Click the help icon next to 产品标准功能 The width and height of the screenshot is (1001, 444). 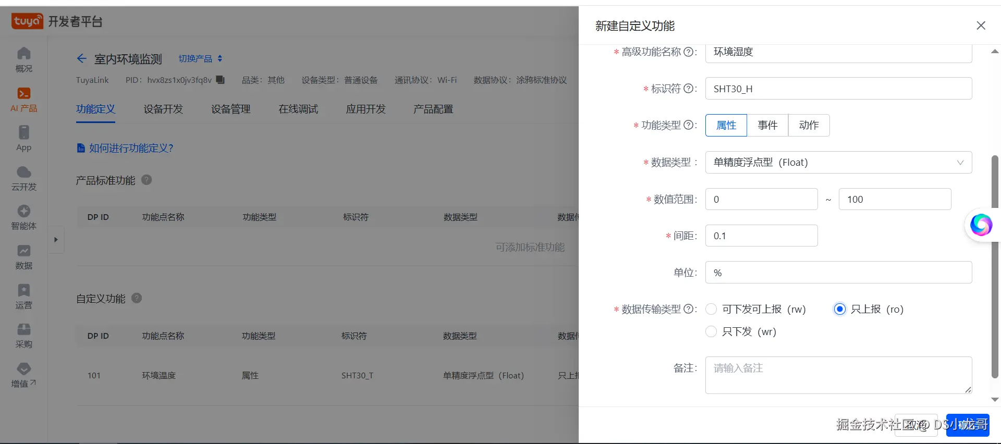click(x=147, y=180)
